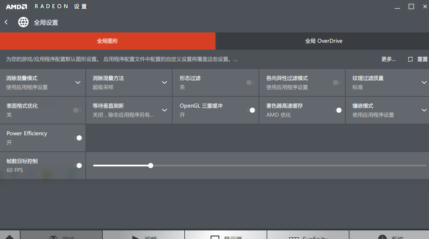This screenshot has width=429, height=239.
Task: Click the 60 FPS value text
Action: 15,170
